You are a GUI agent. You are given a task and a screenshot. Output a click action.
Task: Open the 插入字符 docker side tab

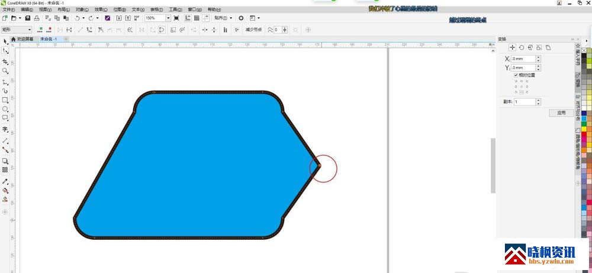tap(578, 54)
